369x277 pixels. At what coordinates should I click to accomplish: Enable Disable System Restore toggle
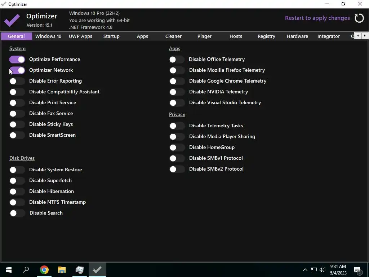17,170
